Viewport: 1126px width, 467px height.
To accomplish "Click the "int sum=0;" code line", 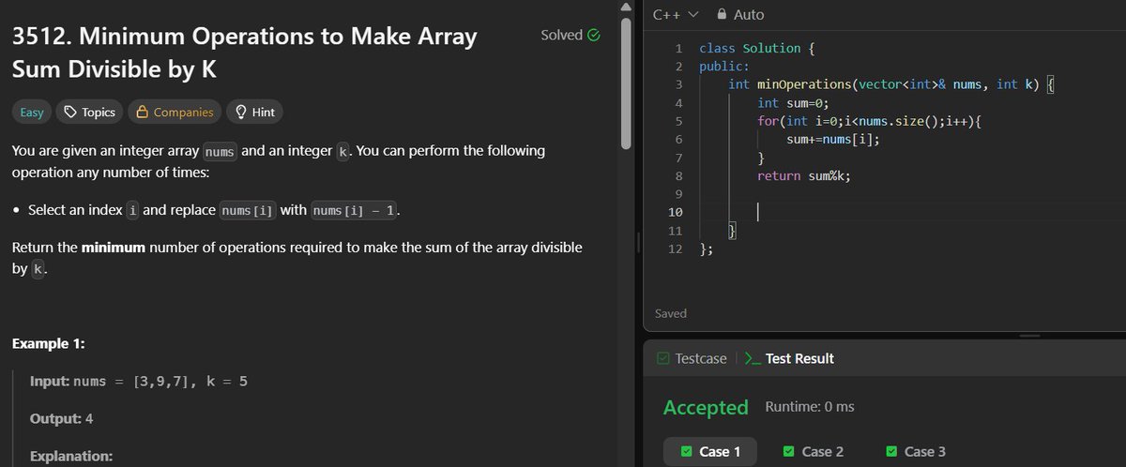I will coord(794,102).
